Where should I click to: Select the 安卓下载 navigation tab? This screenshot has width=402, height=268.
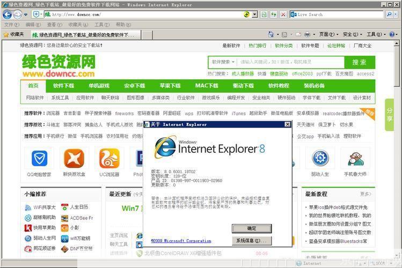coord(135,86)
